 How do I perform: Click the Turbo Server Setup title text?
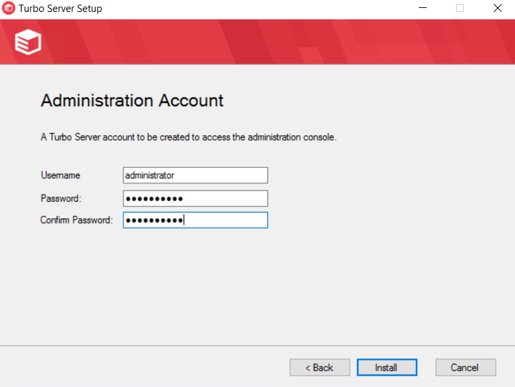tap(60, 9)
